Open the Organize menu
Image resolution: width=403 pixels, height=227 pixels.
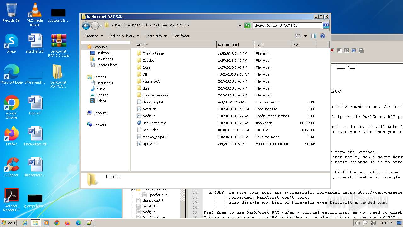coord(94,36)
